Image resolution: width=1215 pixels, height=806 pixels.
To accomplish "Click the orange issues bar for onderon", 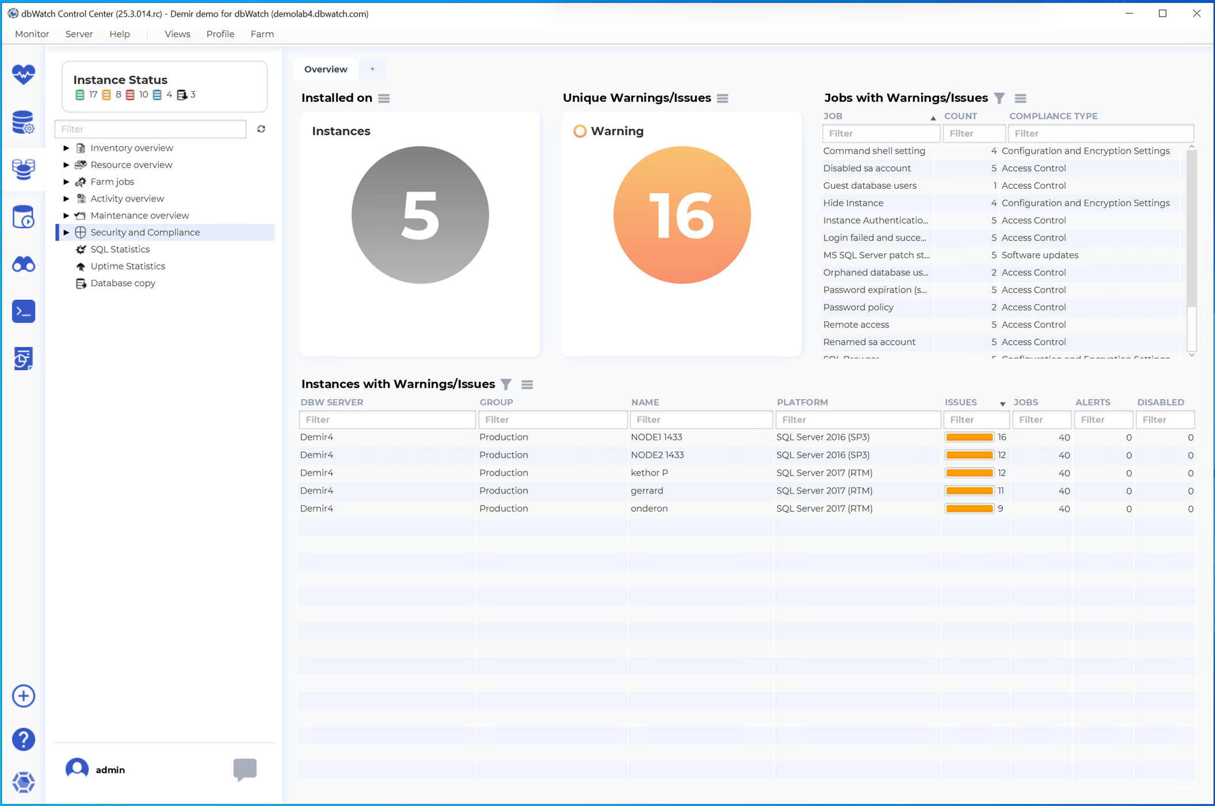I will click(x=969, y=509).
